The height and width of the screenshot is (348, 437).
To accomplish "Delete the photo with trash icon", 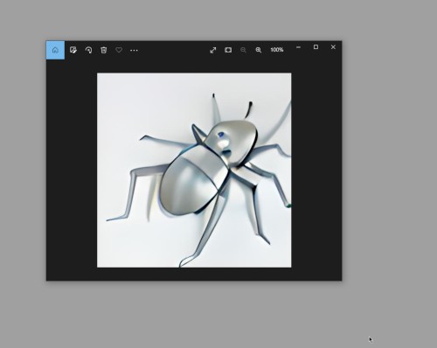I will 104,50.
